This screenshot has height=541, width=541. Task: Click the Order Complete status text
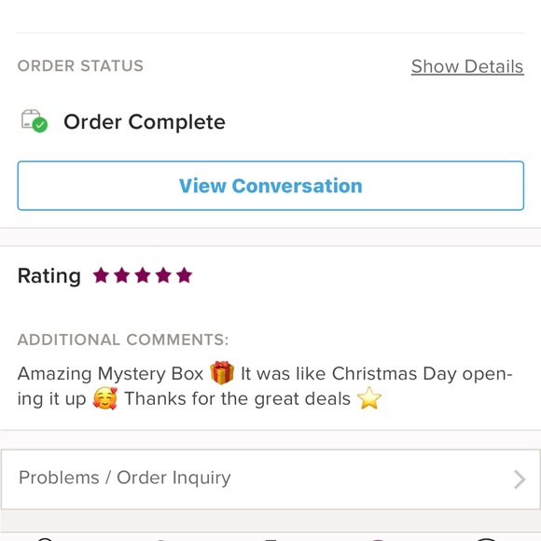coord(145,122)
